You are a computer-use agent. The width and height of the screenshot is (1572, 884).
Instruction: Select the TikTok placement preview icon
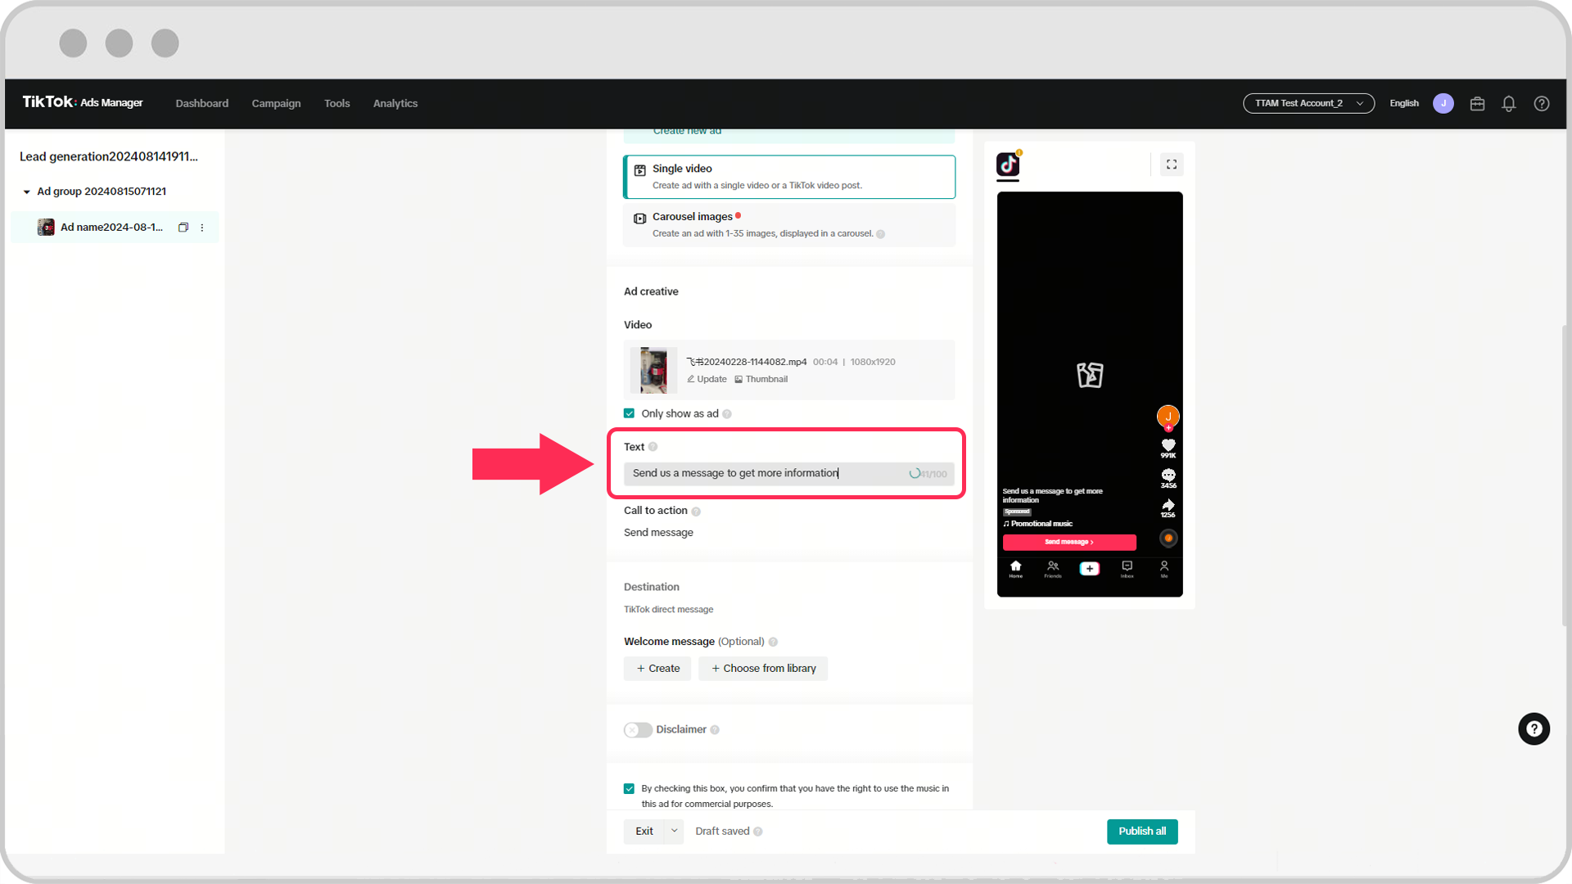pos(1008,165)
